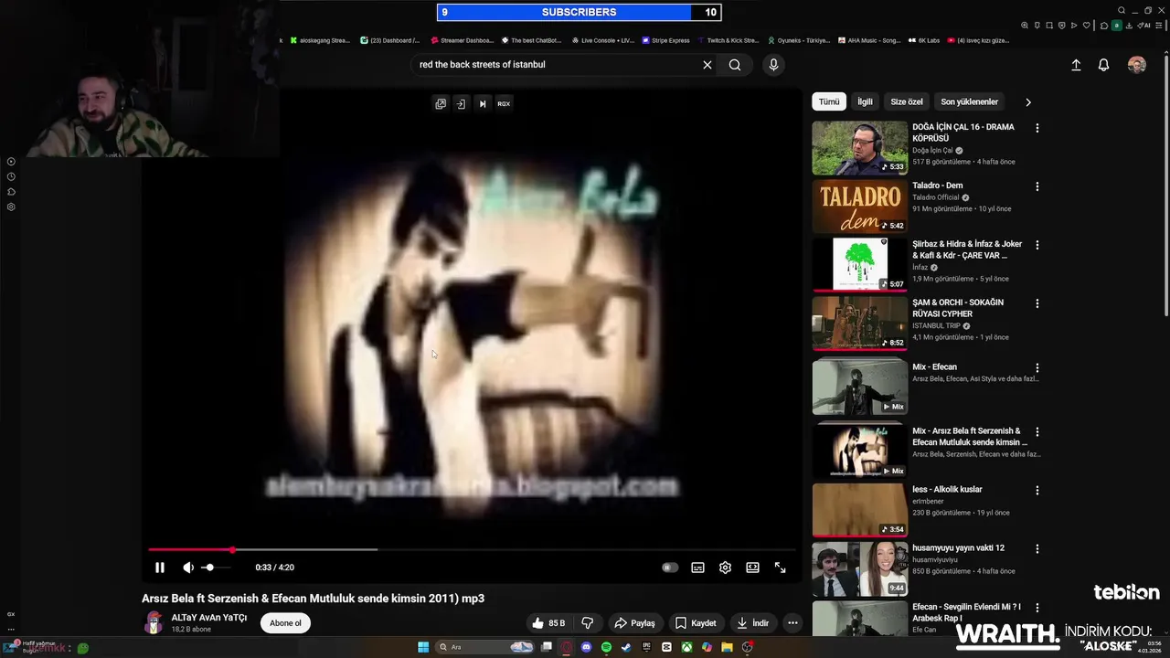
Task: Click the RGX overlay button above video
Action: (x=504, y=104)
